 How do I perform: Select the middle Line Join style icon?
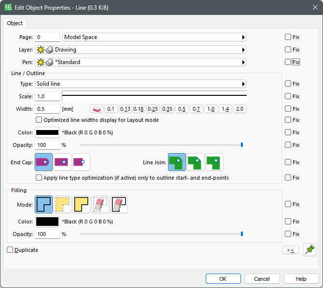point(196,162)
